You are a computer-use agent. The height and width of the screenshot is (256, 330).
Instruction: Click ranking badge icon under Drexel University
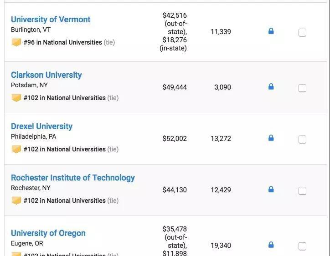pos(16,149)
